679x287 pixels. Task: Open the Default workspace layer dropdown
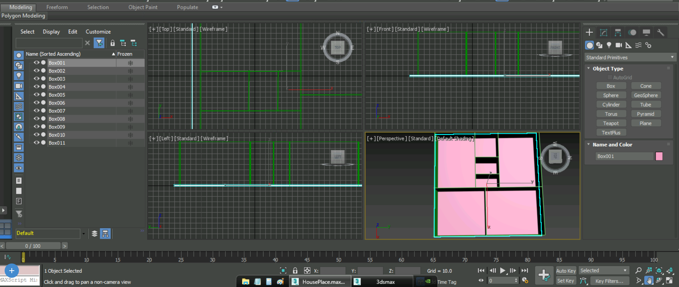click(x=84, y=234)
